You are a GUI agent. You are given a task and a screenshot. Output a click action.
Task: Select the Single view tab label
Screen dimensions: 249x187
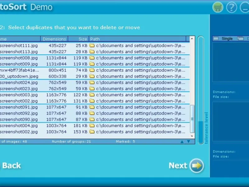click(227, 38)
